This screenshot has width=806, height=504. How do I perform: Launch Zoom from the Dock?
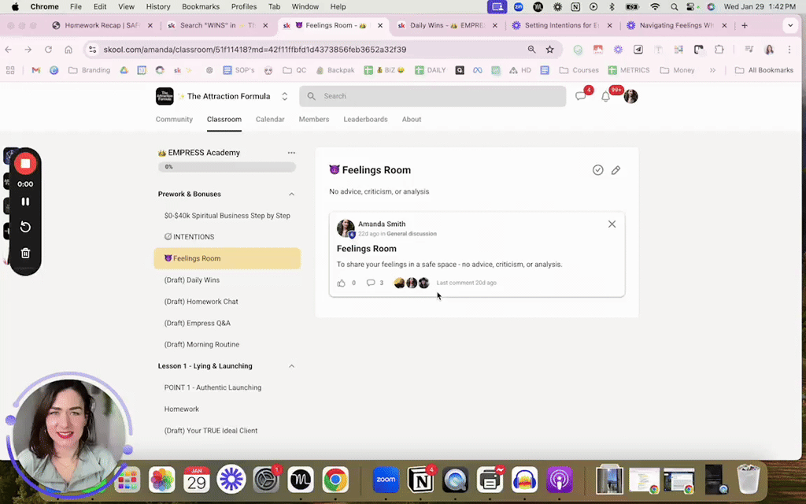tap(386, 480)
